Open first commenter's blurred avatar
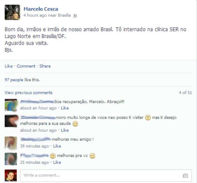The height and width of the screenshot is (183, 197). 11,105
